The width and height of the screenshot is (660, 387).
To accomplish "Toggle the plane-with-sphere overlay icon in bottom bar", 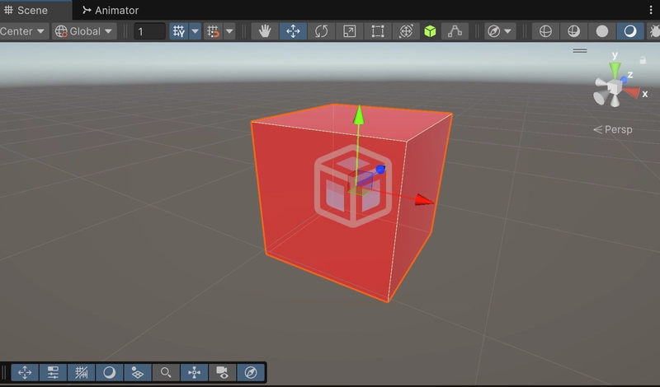I will [x=138, y=372].
